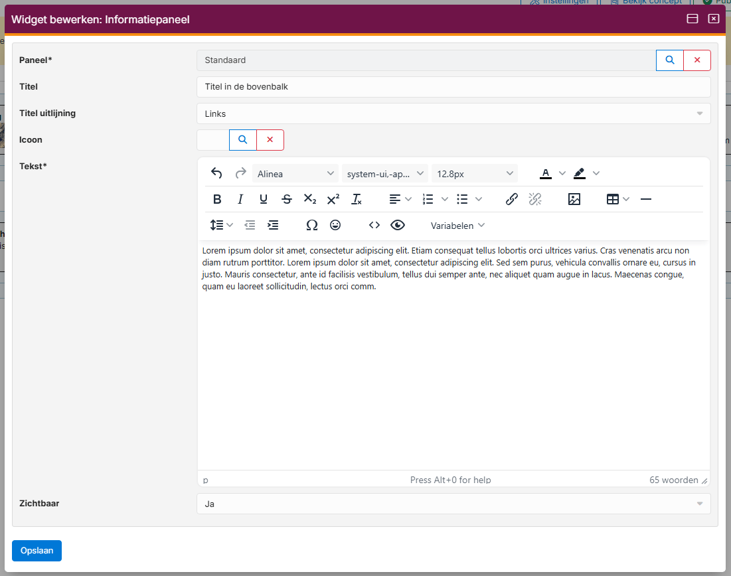Open the Alinea block format dropdown
Screen dimensions: 731x576
click(x=295, y=174)
